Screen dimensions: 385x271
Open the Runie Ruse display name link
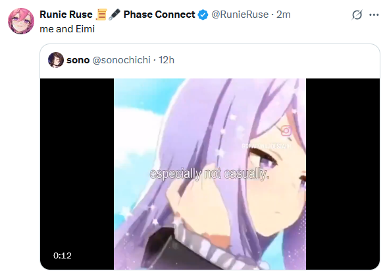[66, 15]
